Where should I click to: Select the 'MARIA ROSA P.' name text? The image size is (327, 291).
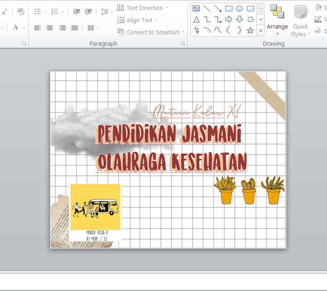[97, 233]
